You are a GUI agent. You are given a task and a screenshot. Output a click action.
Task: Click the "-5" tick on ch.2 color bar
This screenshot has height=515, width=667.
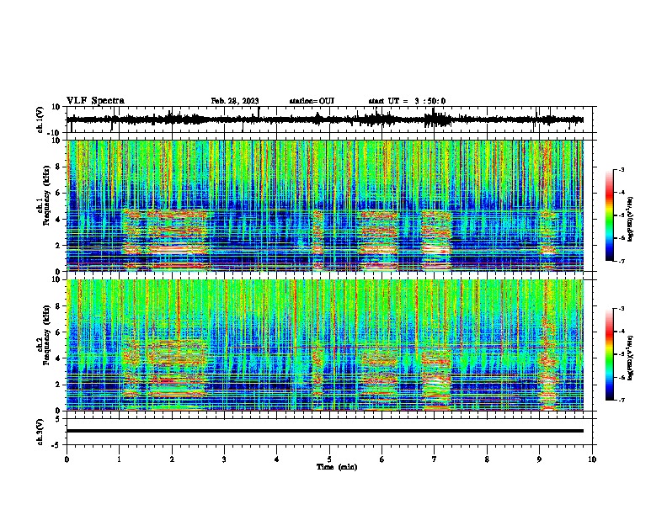pos(622,354)
